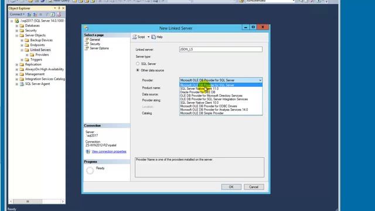Open the Script button dropdown arrow
375x211 pixels.
[x=148, y=37]
